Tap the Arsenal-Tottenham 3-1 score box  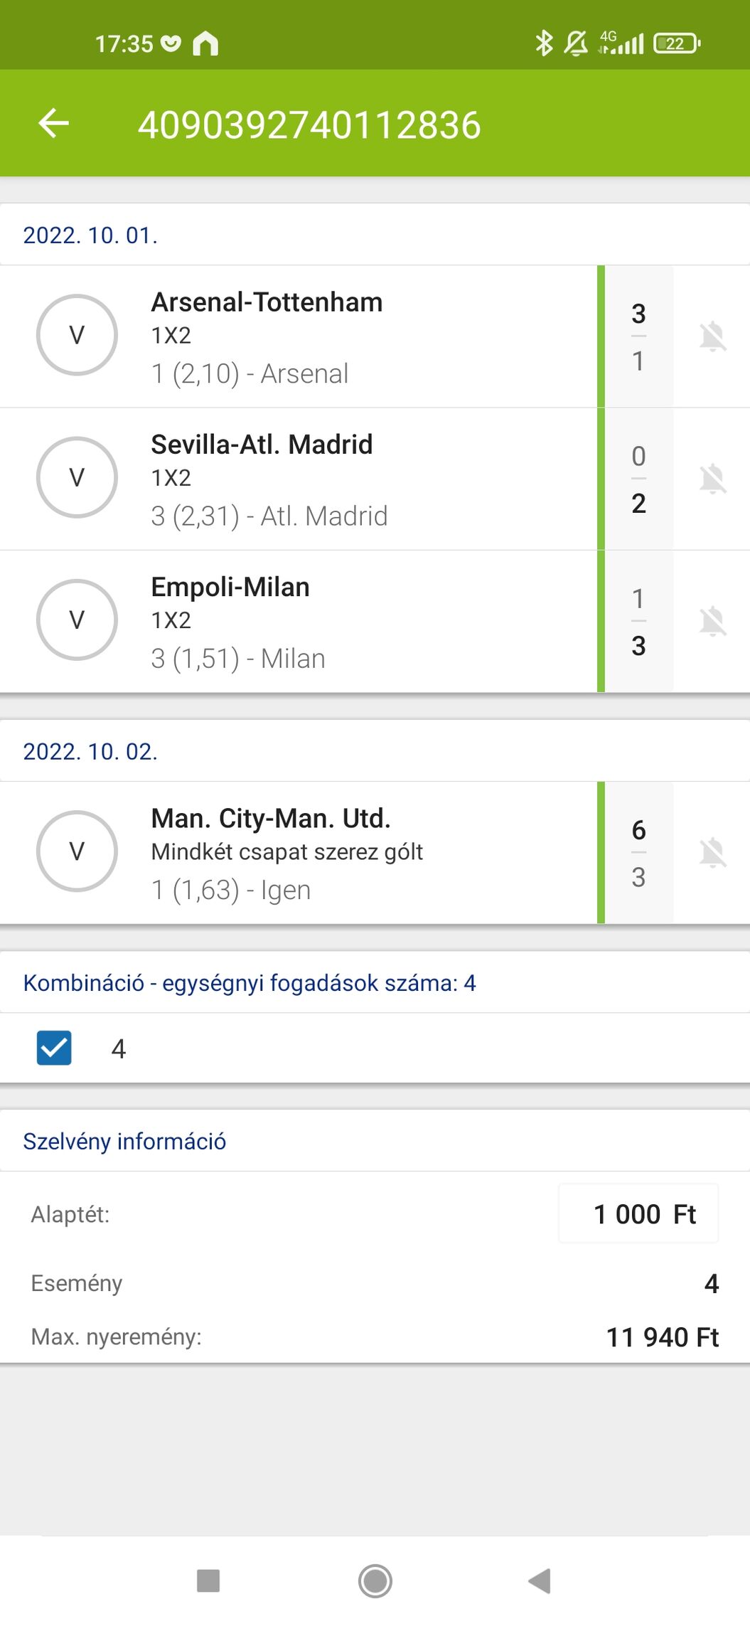(638, 336)
